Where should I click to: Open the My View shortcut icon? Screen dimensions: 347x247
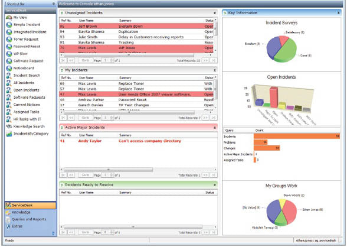9,18
